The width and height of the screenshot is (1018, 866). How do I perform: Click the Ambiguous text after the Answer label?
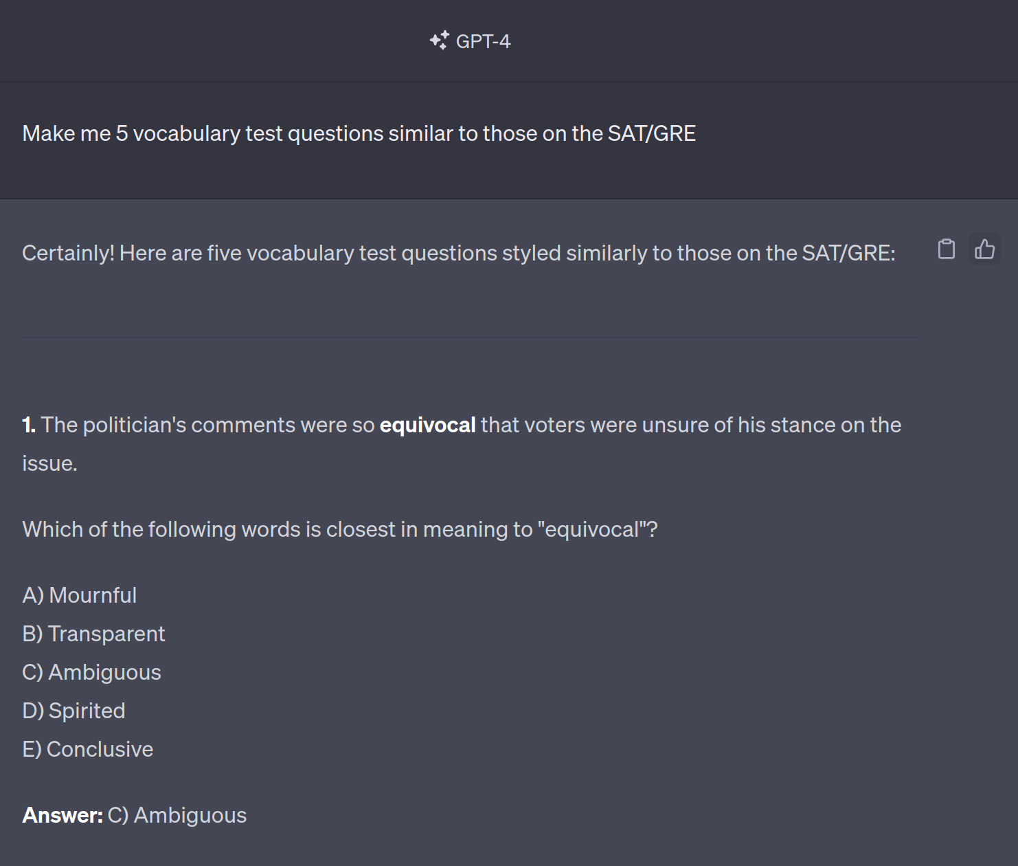coord(190,815)
